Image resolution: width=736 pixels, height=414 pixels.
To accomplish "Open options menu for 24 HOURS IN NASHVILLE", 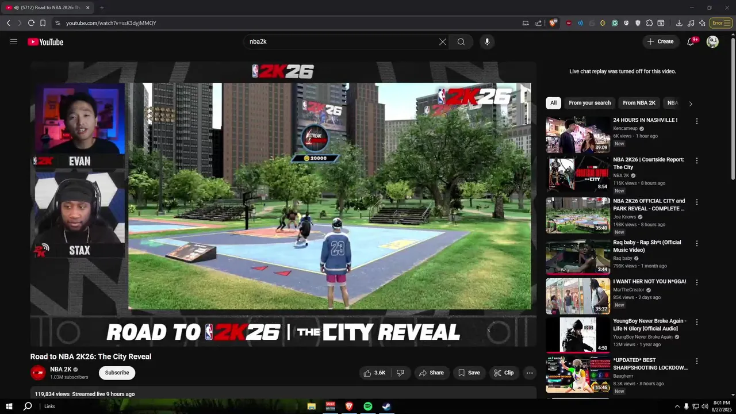I will coord(697,121).
